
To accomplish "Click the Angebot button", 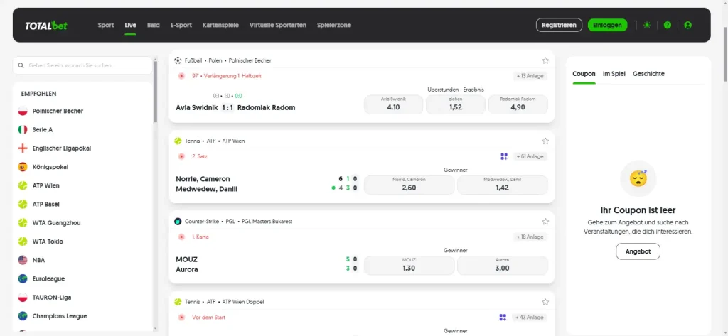I will tap(638, 251).
